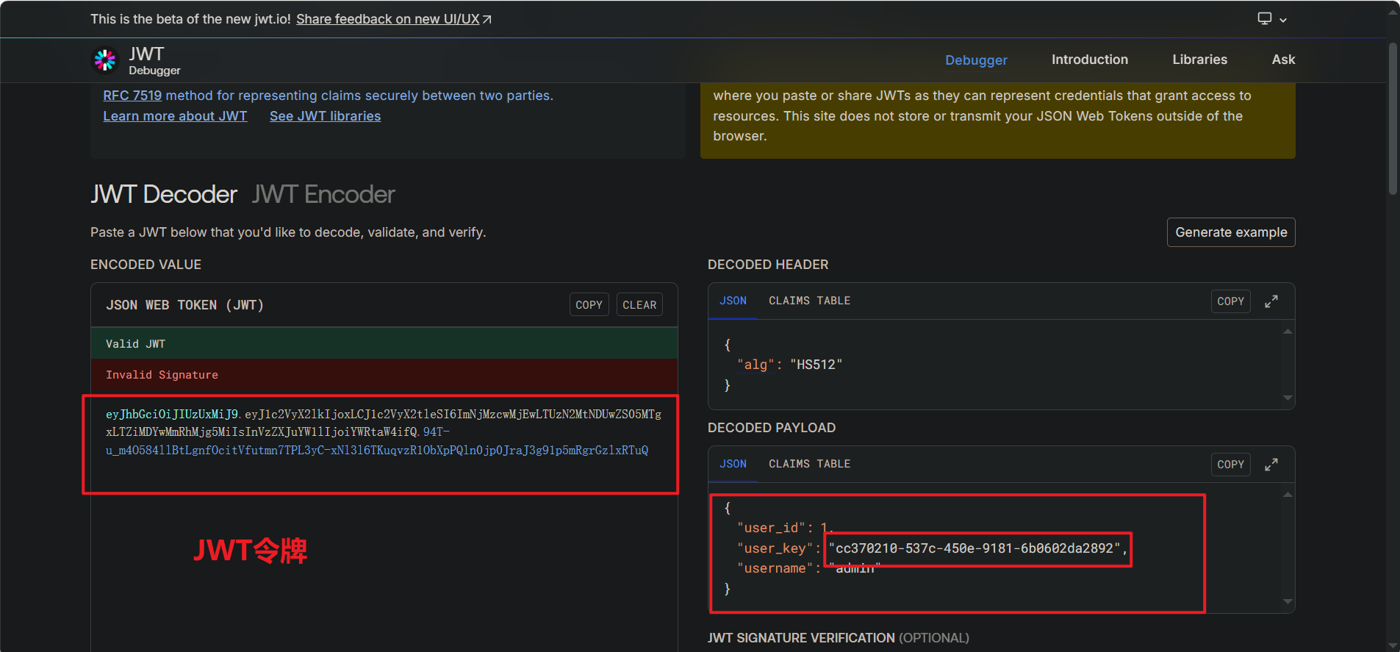1400x652 pixels.
Task: Select Claims Table tab in Decoded Header
Action: pos(809,301)
